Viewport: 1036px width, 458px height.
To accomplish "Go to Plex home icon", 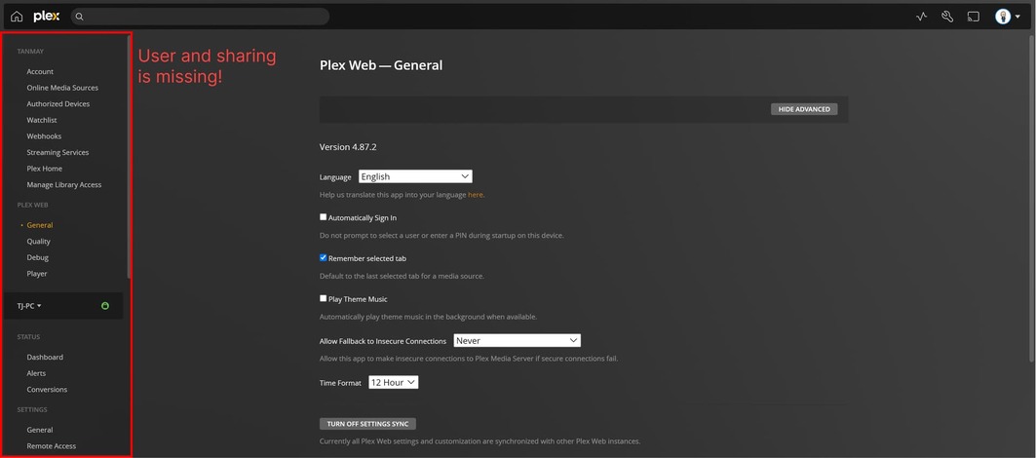I will [17, 17].
